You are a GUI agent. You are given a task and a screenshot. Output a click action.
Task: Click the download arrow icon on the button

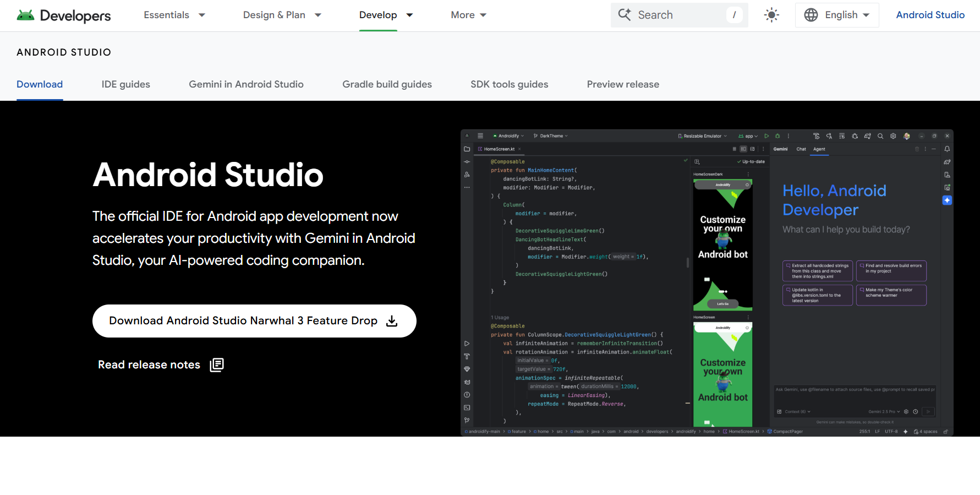point(392,321)
